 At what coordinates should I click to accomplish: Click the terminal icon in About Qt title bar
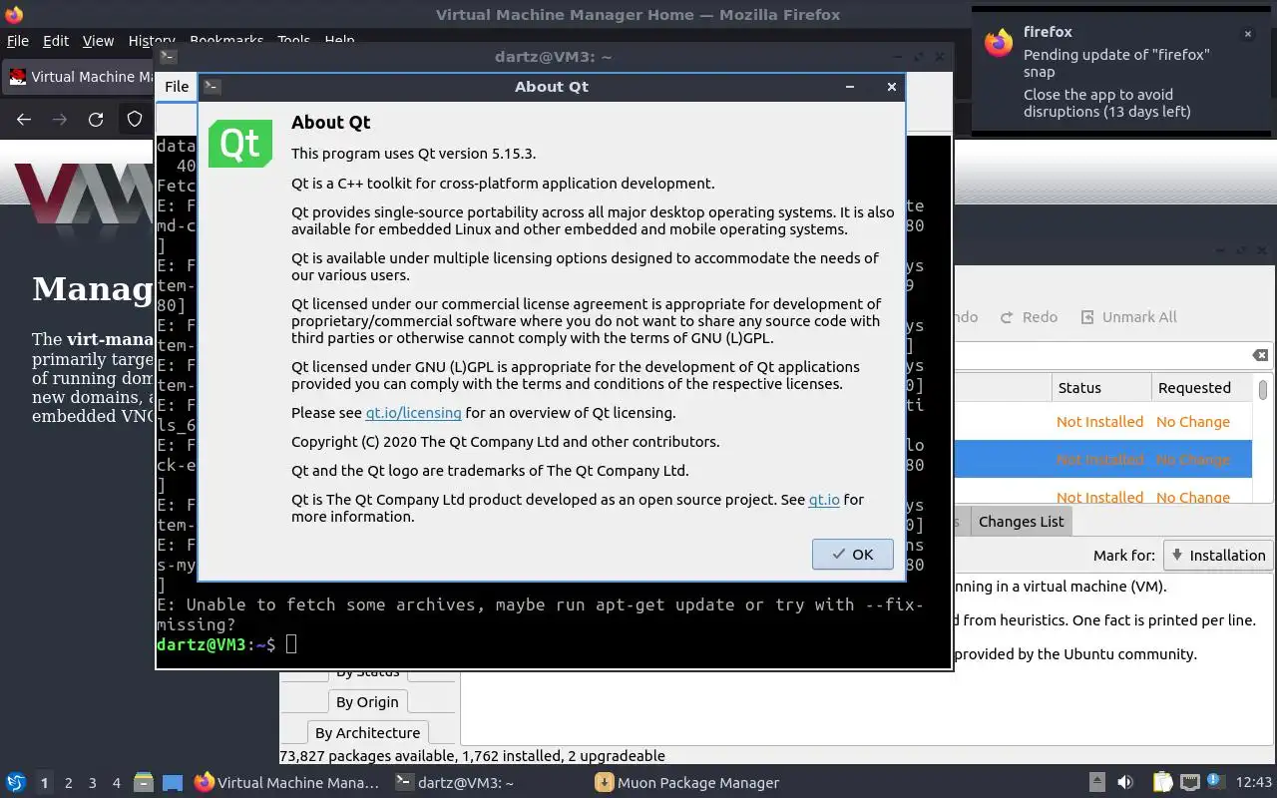212,87
